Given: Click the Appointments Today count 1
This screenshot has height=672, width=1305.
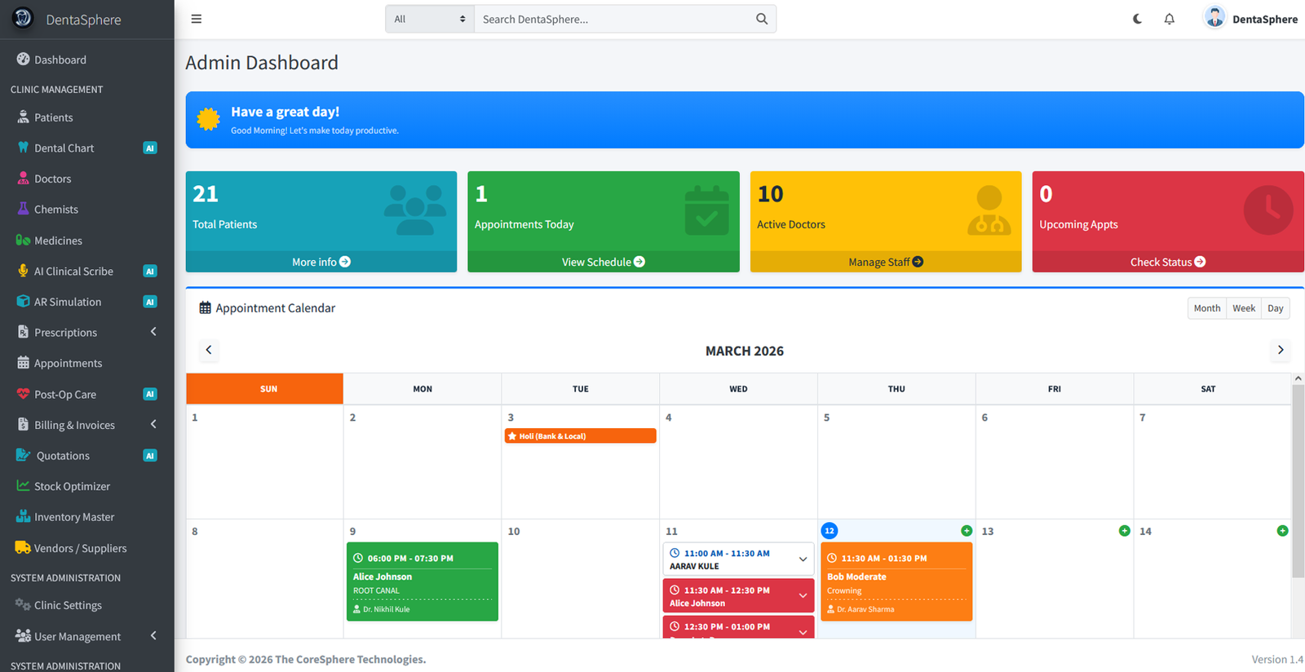Looking at the screenshot, I should 481,194.
